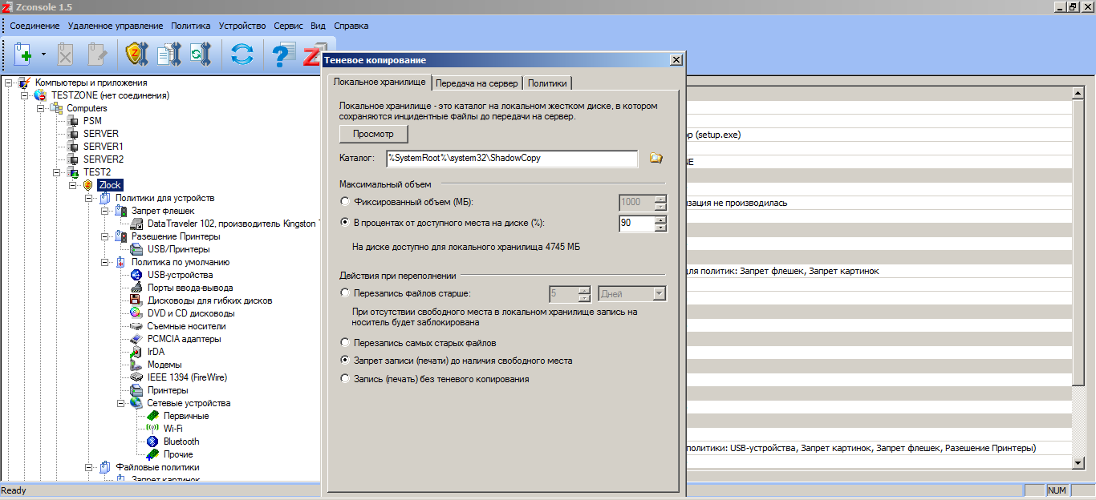Open the documents-with-wrench settings icon
The width and height of the screenshot is (1096, 500).
(168, 54)
